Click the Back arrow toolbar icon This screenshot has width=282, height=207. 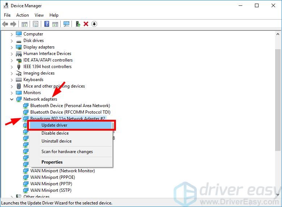click(5, 24)
